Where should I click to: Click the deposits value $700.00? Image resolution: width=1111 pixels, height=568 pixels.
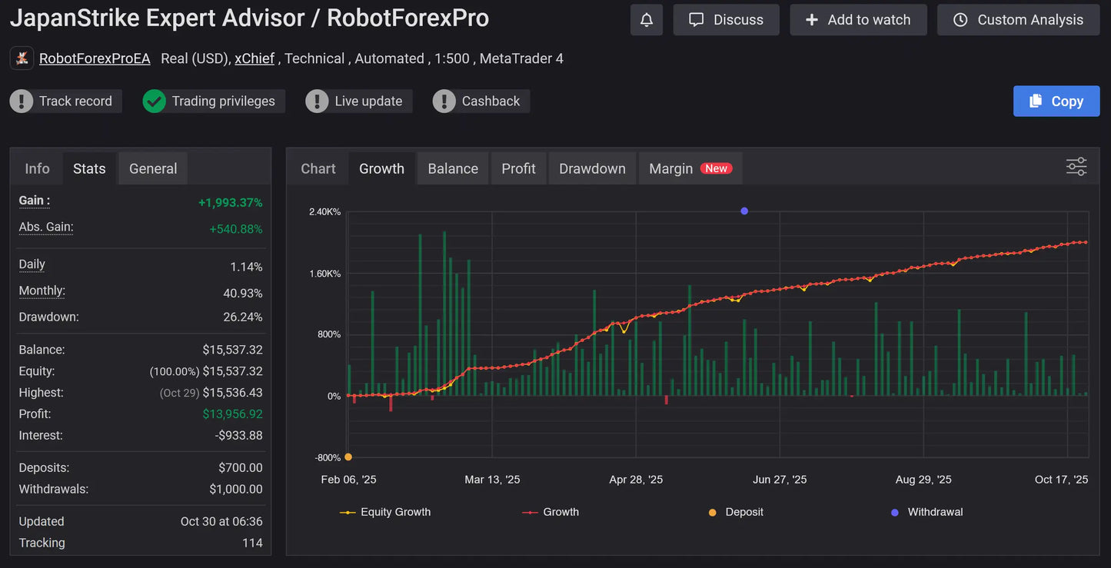point(241,468)
